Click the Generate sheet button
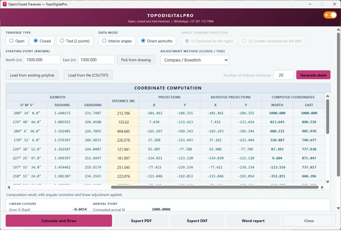The height and width of the screenshot is (231, 341). click(313, 75)
